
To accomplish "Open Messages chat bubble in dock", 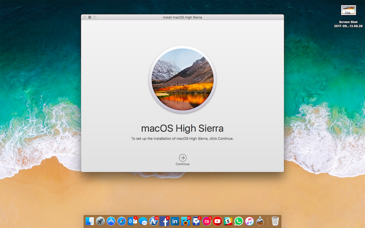I will point(143,221).
